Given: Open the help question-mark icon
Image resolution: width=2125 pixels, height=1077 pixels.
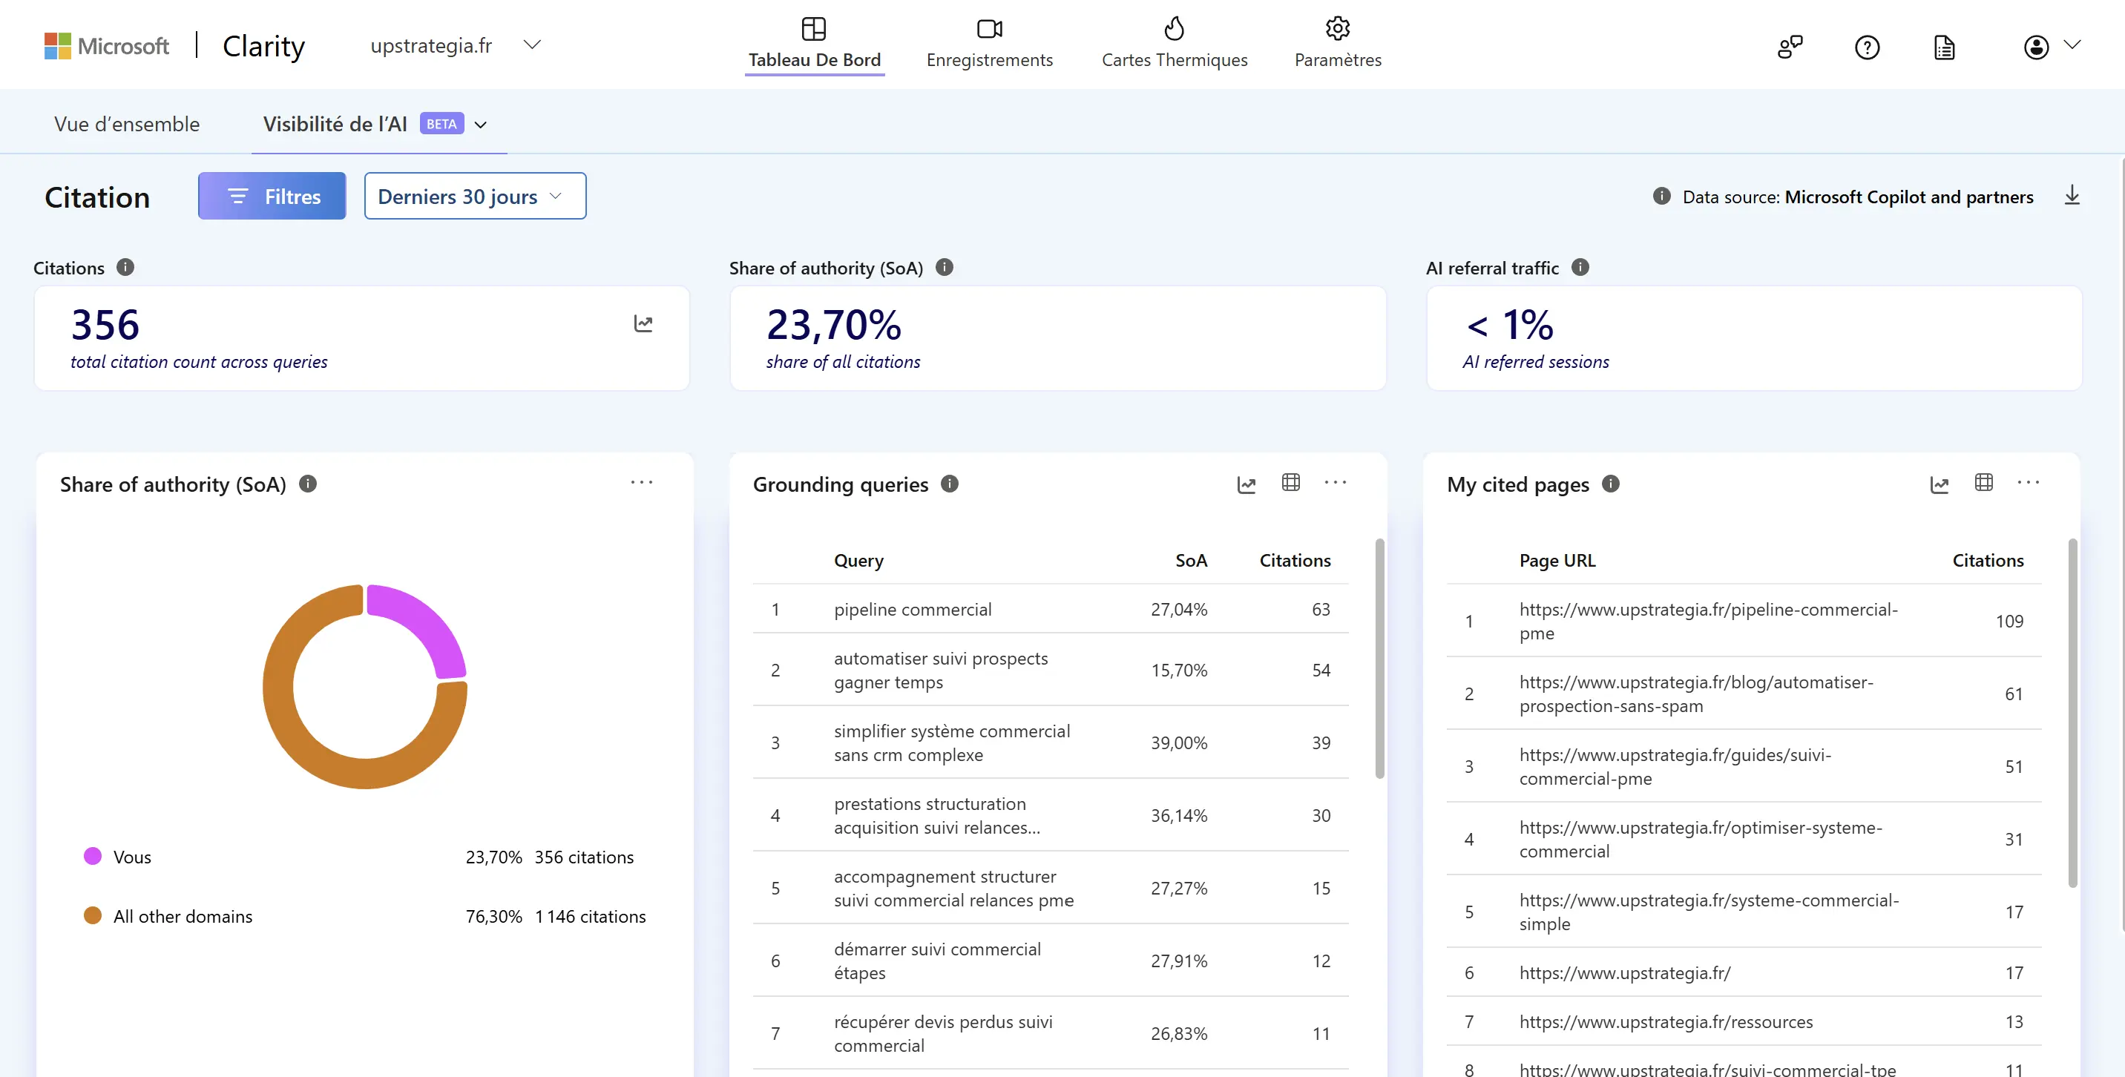Looking at the screenshot, I should click(x=1867, y=47).
